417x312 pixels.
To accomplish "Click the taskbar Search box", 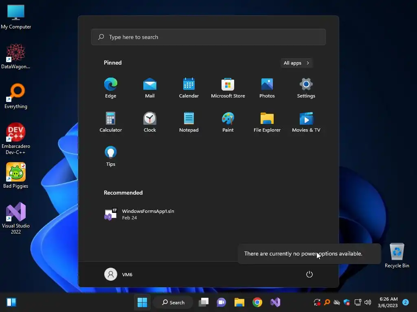I will coord(173,302).
